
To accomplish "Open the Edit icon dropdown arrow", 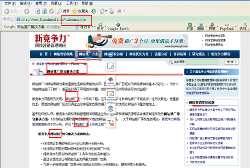I will pos(125,11).
